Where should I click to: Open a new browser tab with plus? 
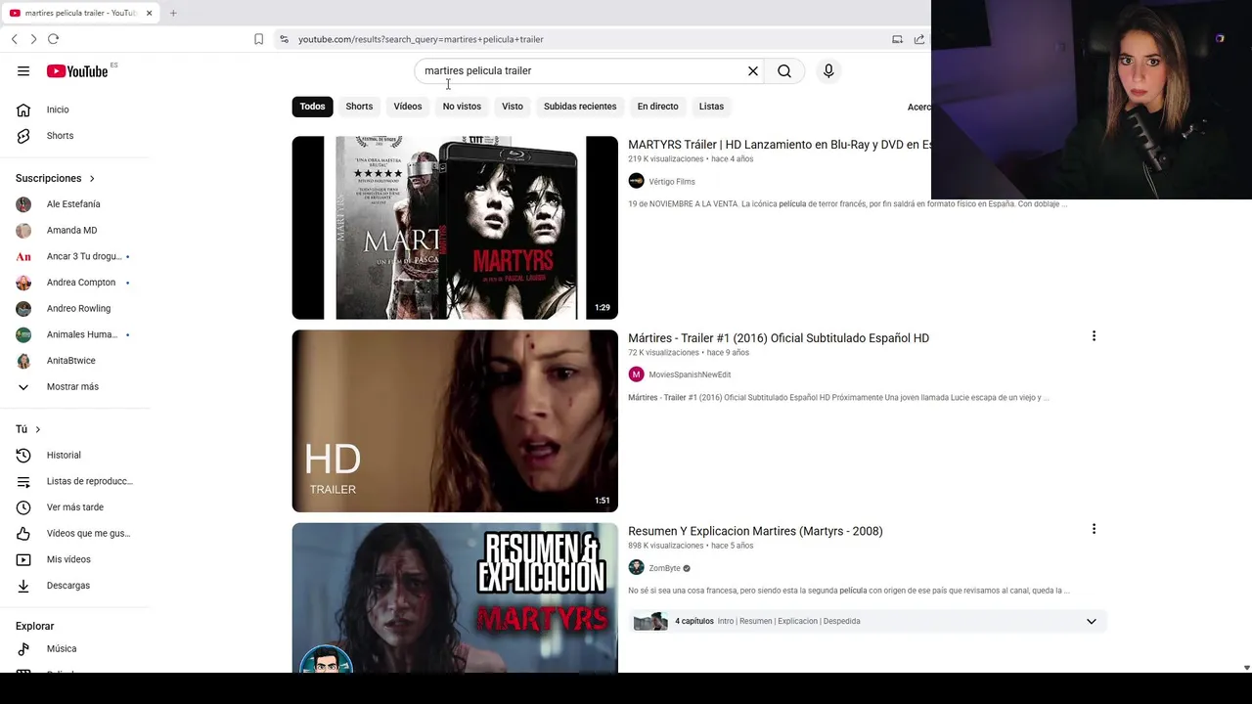[x=173, y=13]
